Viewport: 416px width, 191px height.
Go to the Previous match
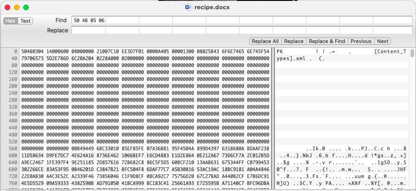[x=361, y=41]
